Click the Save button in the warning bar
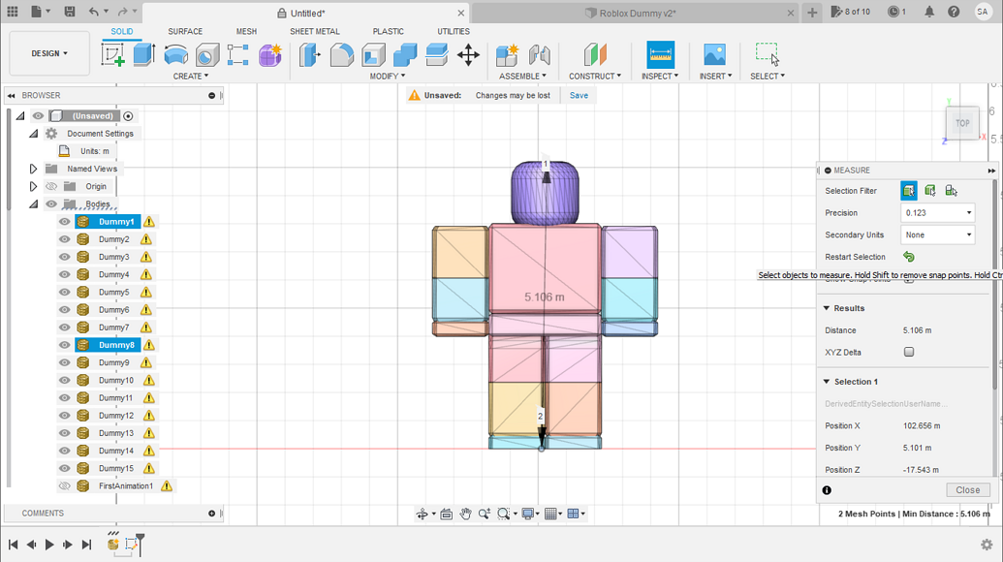Screen dimensions: 1003x562 point(579,95)
